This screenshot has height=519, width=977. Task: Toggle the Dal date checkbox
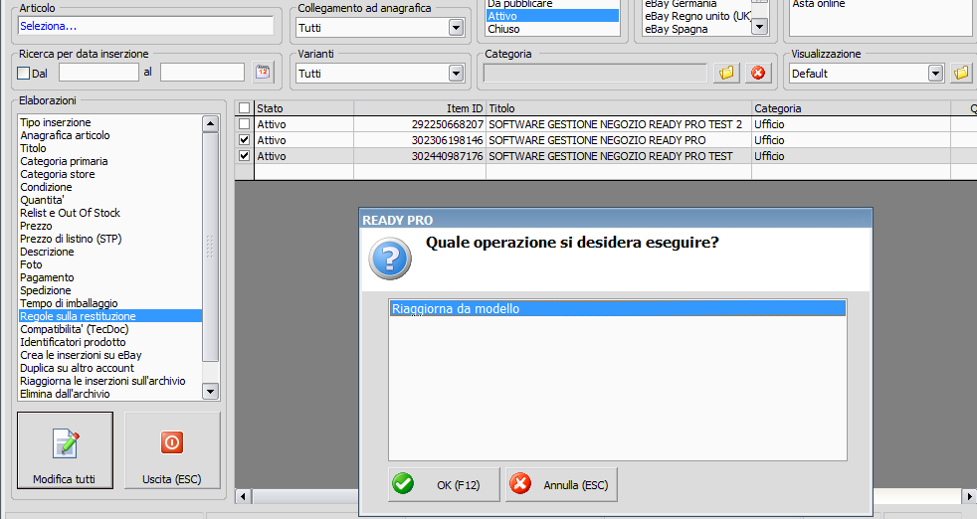tap(24, 73)
